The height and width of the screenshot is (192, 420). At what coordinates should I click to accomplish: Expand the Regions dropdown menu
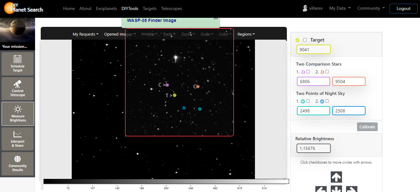coord(246,34)
